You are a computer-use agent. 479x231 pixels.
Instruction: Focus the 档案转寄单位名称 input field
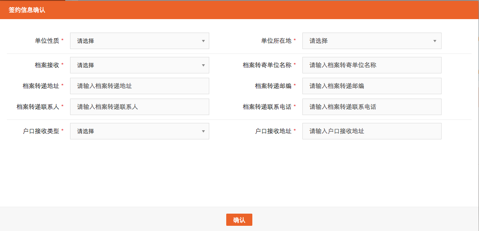point(372,65)
